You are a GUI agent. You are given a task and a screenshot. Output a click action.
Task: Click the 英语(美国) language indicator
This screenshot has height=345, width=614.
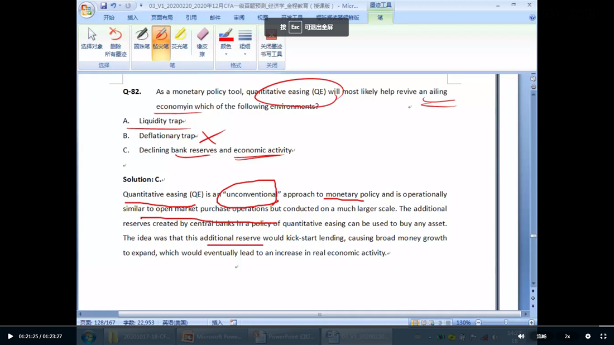pyautogui.click(x=175, y=323)
